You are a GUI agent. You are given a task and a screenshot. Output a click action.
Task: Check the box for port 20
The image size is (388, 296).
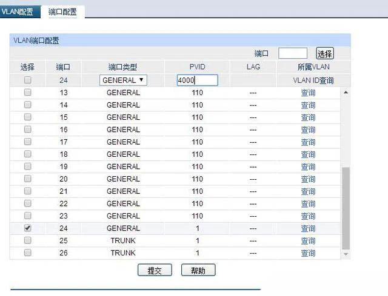click(x=28, y=179)
